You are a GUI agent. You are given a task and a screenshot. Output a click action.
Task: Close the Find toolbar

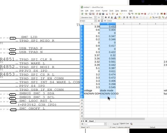(x=81, y=124)
